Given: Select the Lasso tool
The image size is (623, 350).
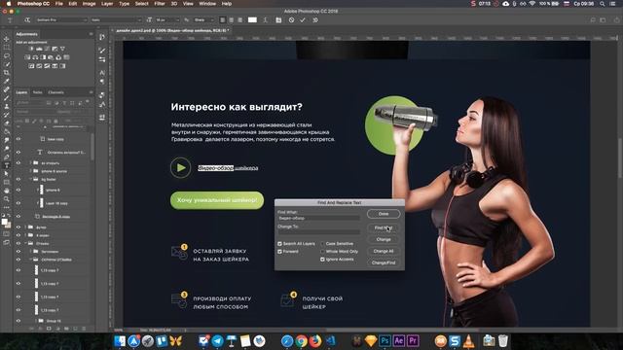Looking at the screenshot, I should pyautogui.click(x=7, y=55).
